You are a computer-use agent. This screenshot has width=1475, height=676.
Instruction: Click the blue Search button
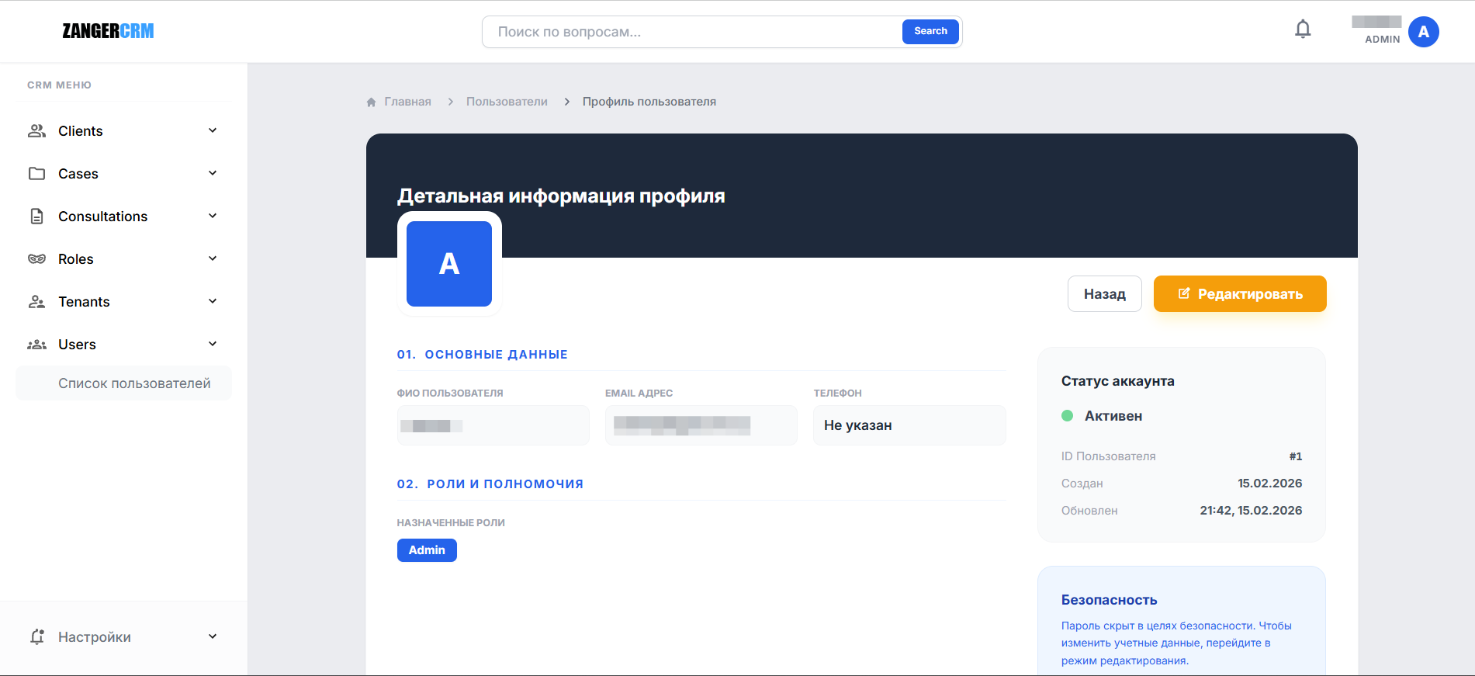click(930, 32)
